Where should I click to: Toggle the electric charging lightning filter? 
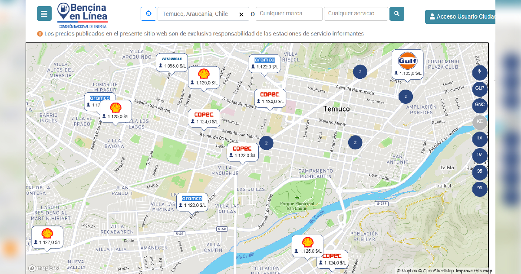pos(480,72)
